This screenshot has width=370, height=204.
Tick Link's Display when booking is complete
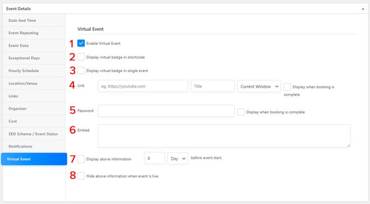click(x=287, y=87)
